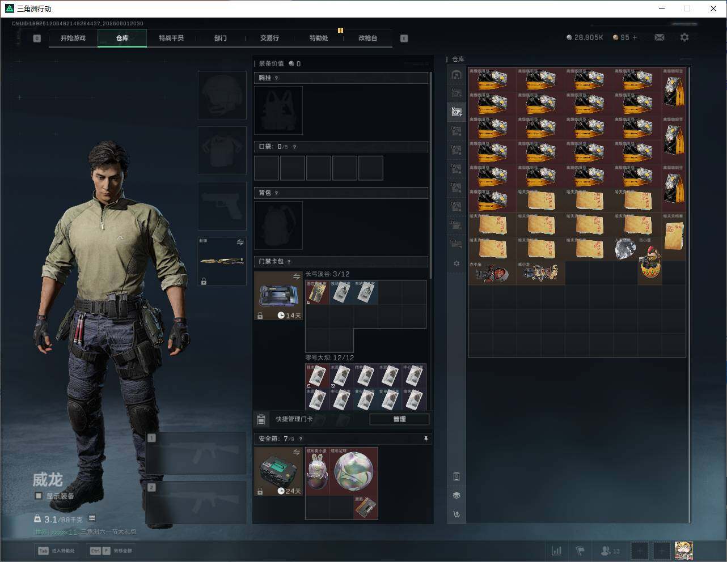Click the quick keycard management icon

(261, 419)
